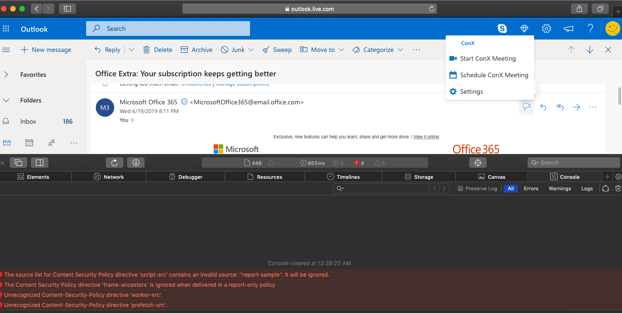Open the app launcher grid
This screenshot has width=622, height=313.
point(6,28)
